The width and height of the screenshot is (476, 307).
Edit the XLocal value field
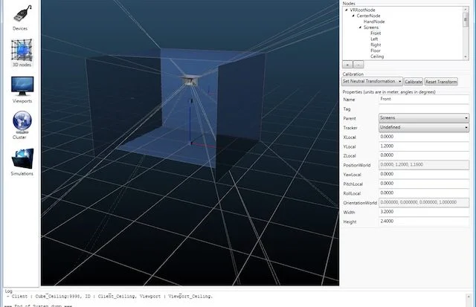tap(424, 137)
